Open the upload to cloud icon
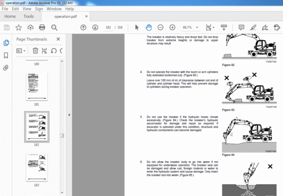 coord(30,27)
